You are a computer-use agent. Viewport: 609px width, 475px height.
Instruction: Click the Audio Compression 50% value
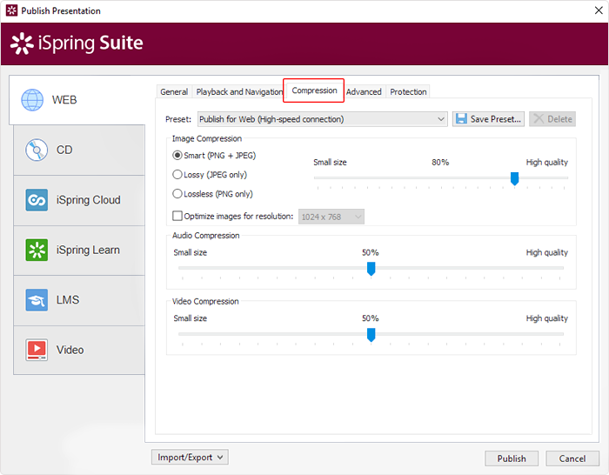click(371, 252)
